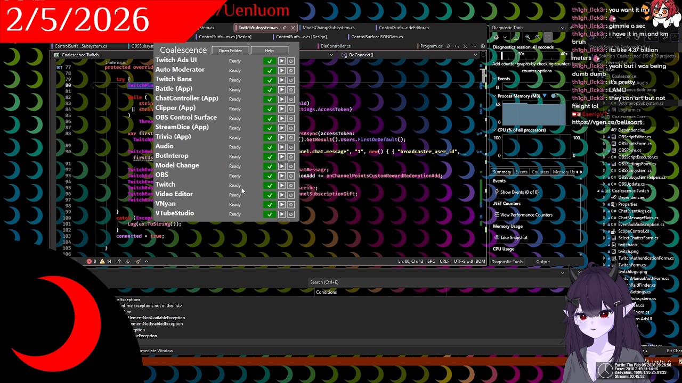
Task: Click the Open Folder button
Action: point(230,51)
